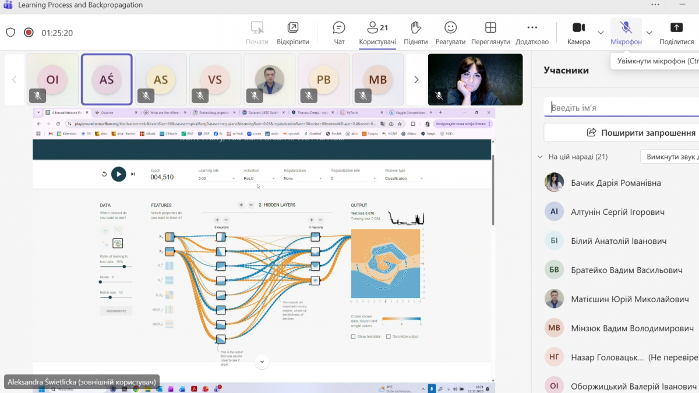Open Переглянути view options
The width and height of the screenshot is (699, 393).
(x=490, y=33)
